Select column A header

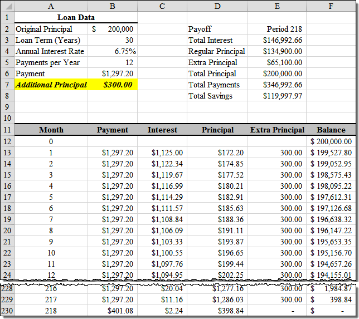[51, 6]
